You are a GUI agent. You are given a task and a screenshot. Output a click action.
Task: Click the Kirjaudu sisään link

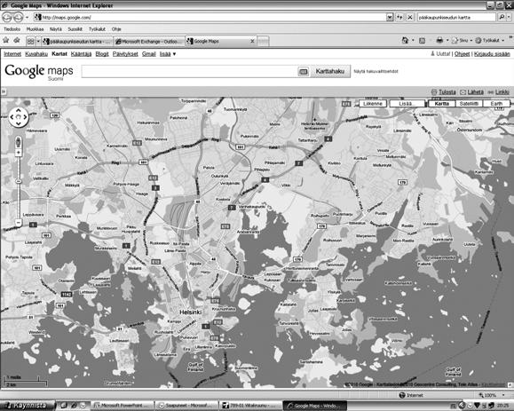[492, 54]
